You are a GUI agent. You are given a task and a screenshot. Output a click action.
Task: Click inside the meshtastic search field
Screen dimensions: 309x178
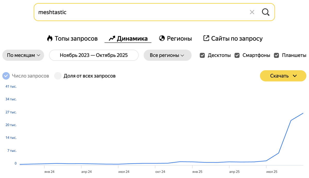coord(103,12)
